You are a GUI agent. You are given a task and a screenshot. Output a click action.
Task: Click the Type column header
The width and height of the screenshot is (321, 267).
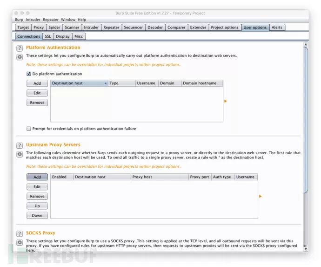click(x=121, y=83)
